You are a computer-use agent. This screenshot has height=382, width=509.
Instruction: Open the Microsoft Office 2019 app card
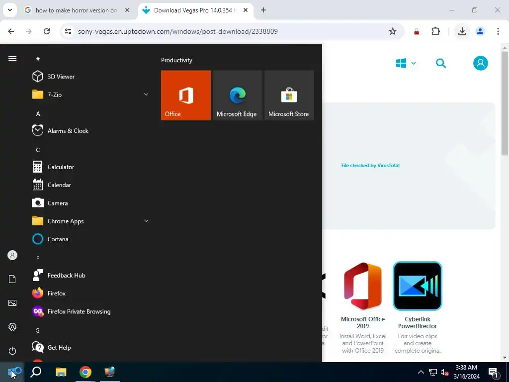coord(363,307)
